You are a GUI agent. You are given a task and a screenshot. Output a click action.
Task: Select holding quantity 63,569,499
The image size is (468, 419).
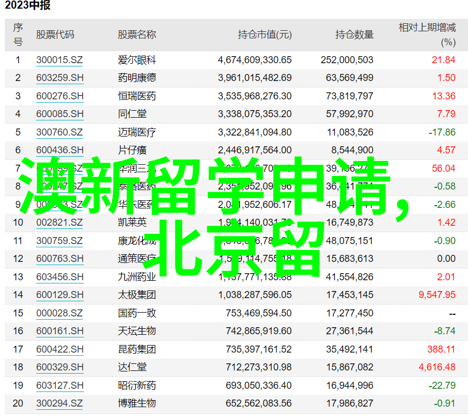(350, 78)
